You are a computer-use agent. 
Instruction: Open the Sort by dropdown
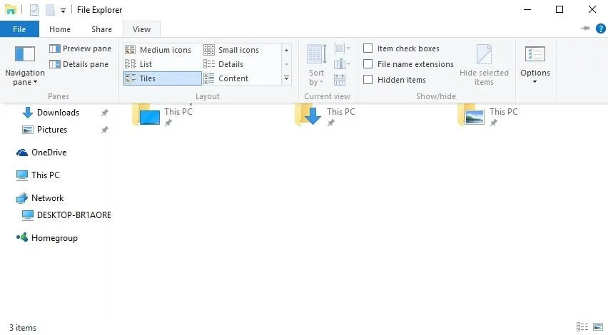click(x=316, y=65)
